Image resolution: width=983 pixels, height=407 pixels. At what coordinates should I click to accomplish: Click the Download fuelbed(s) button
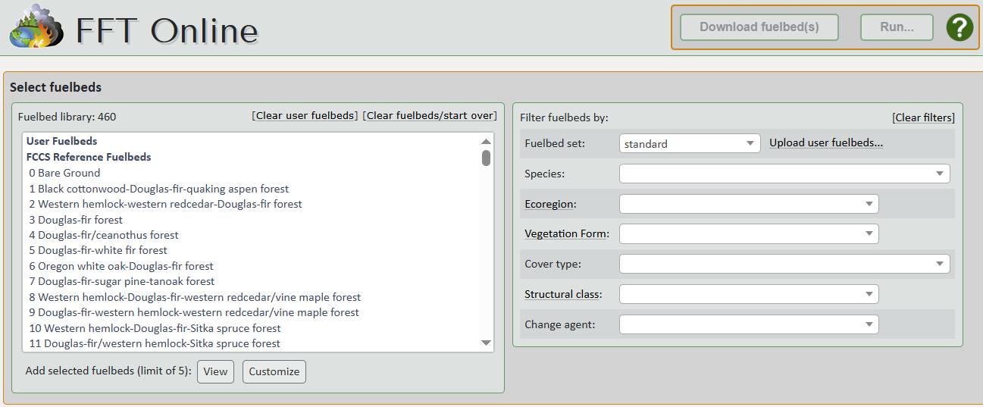(759, 27)
